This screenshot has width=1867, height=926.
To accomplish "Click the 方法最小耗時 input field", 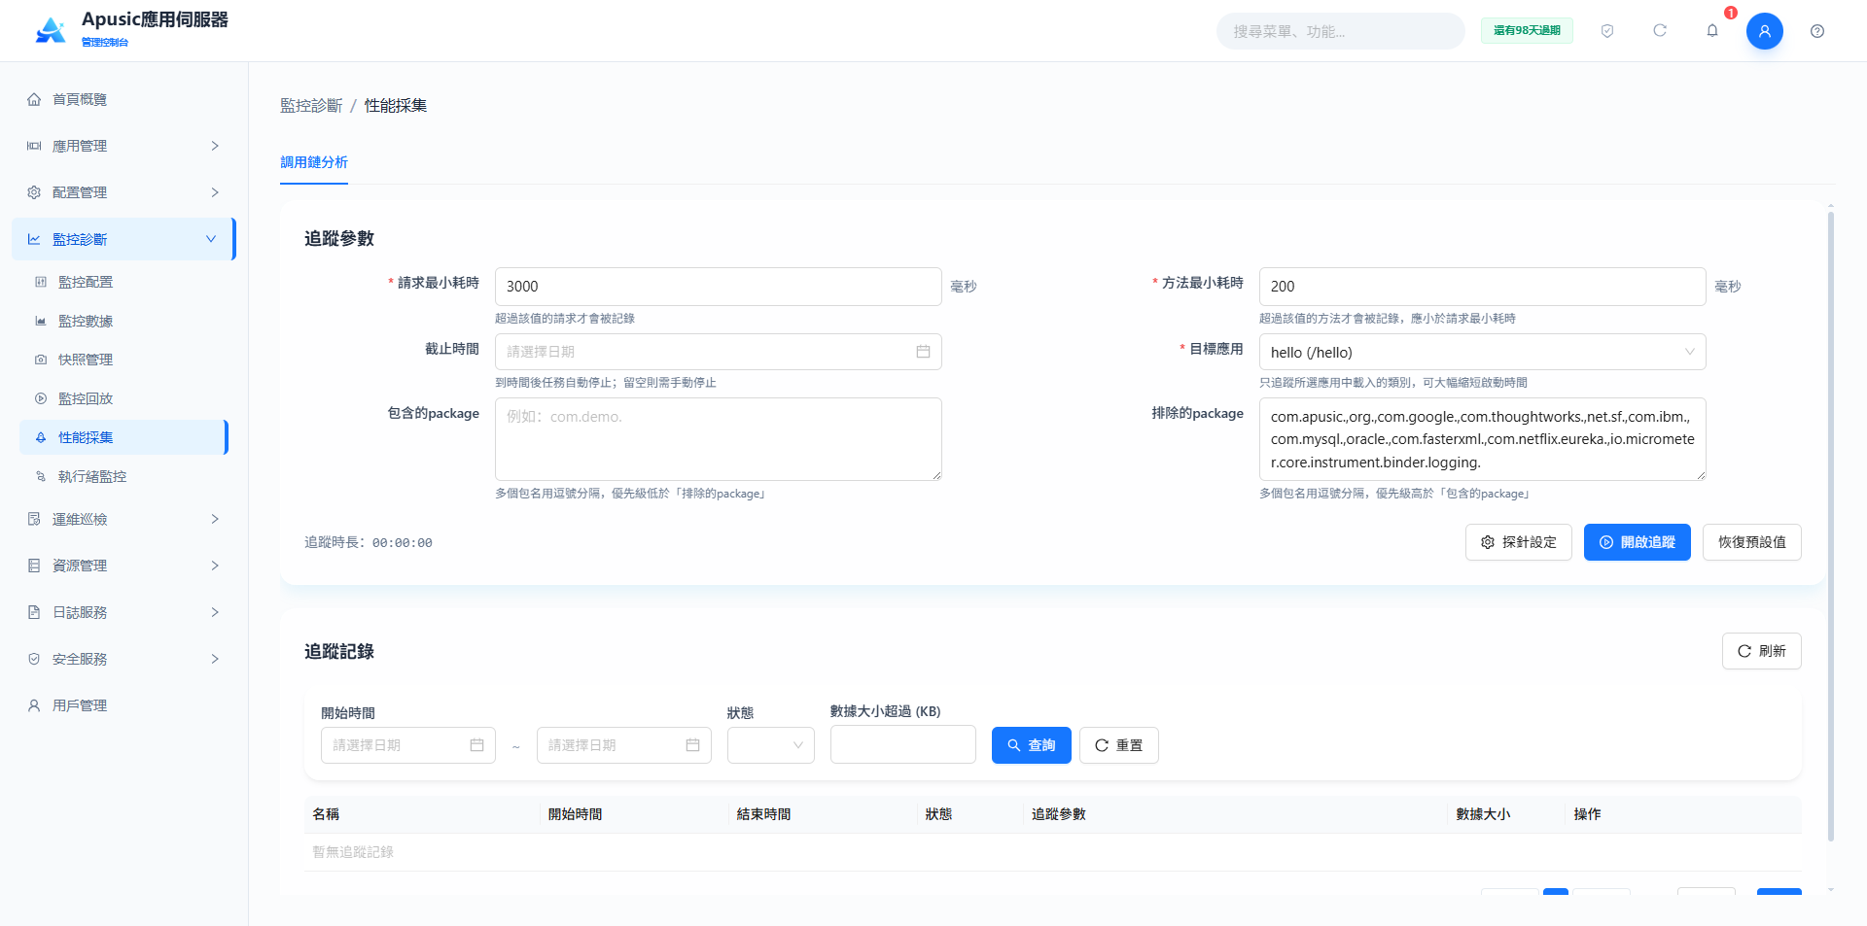I will pos(1482,287).
